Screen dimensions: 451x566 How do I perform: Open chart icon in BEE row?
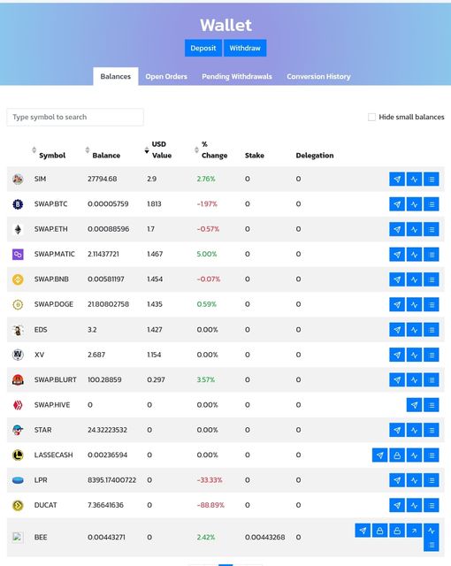point(432,531)
